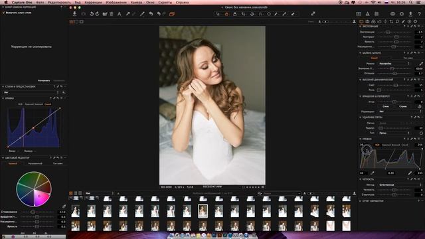The width and height of the screenshot is (425, 239).
Task: Open the Метод dropdown in Чёткость panel
Action: point(400,185)
